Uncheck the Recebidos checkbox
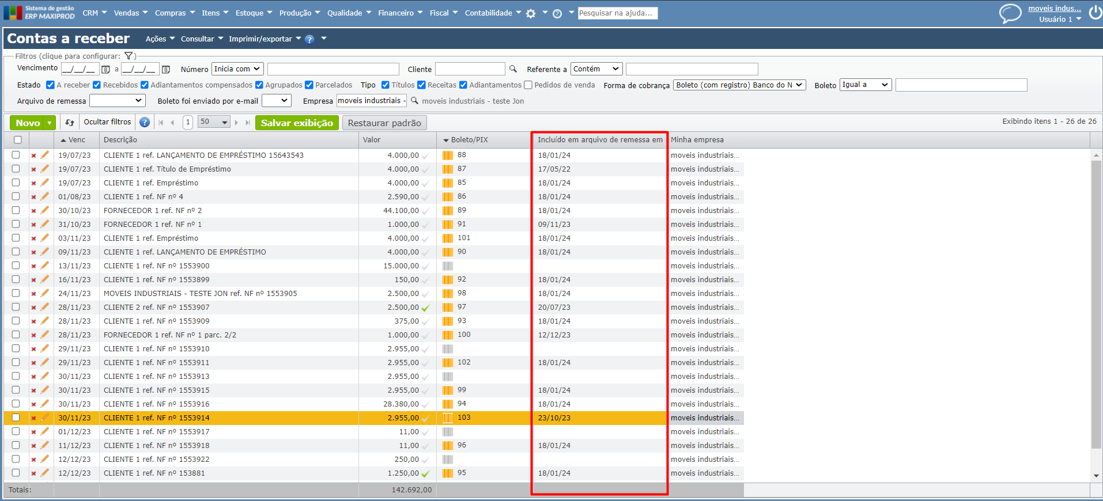 [97, 85]
